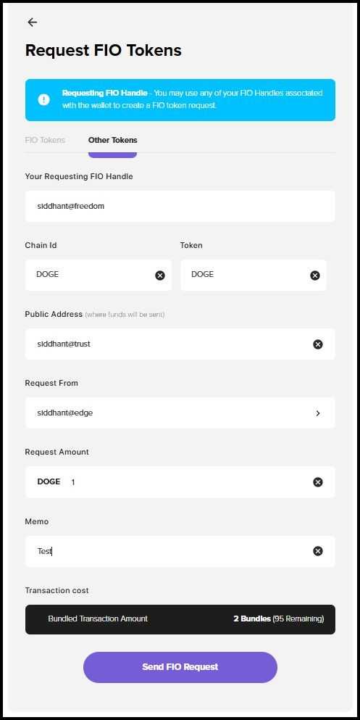Click into the Public Address field
This screenshot has height=720, width=360.
click(180, 344)
